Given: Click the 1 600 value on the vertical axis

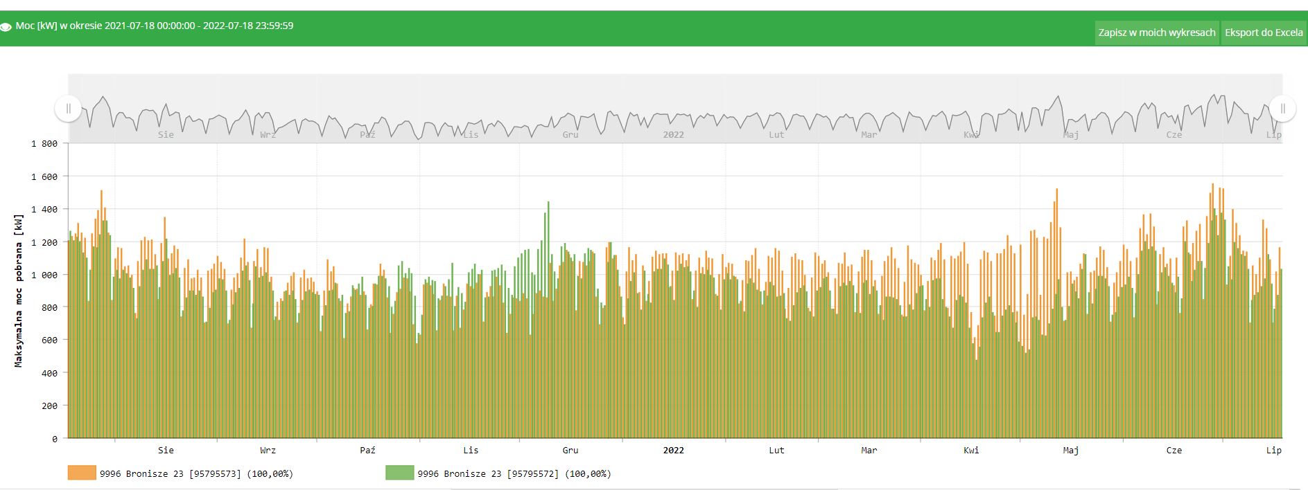Looking at the screenshot, I should pos(44,176).
